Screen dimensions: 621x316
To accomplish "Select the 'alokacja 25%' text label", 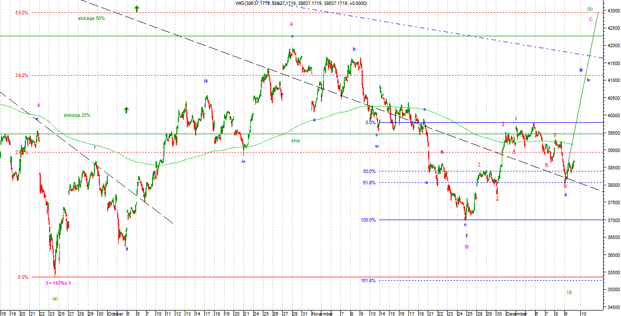I will pos(77,115).
